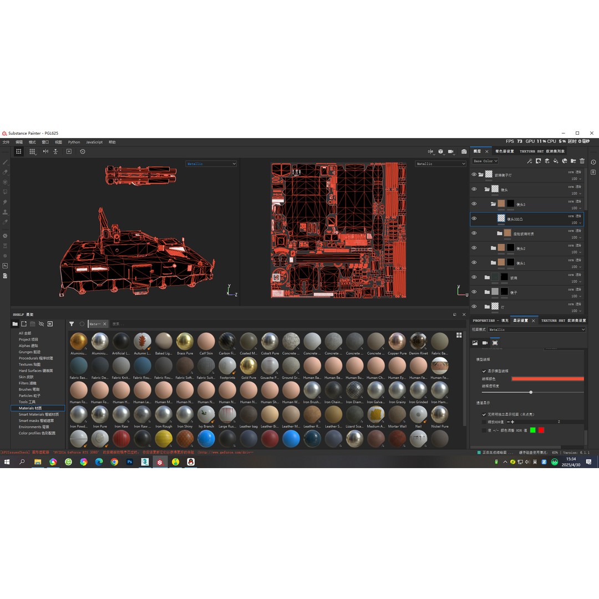Click the cube perspective view icon

pos(441,151)
